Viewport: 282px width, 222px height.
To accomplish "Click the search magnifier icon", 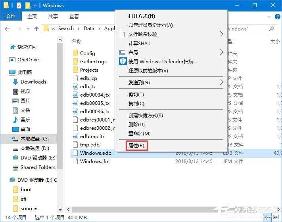I will (x=271, y=28).
